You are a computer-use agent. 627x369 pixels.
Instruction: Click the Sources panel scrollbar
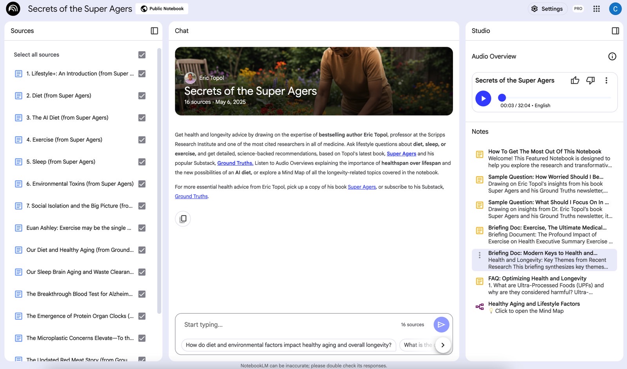coord(159,180)
